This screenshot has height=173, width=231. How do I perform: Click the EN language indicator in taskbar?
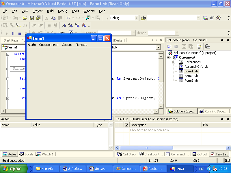click(x=201, y=169)
